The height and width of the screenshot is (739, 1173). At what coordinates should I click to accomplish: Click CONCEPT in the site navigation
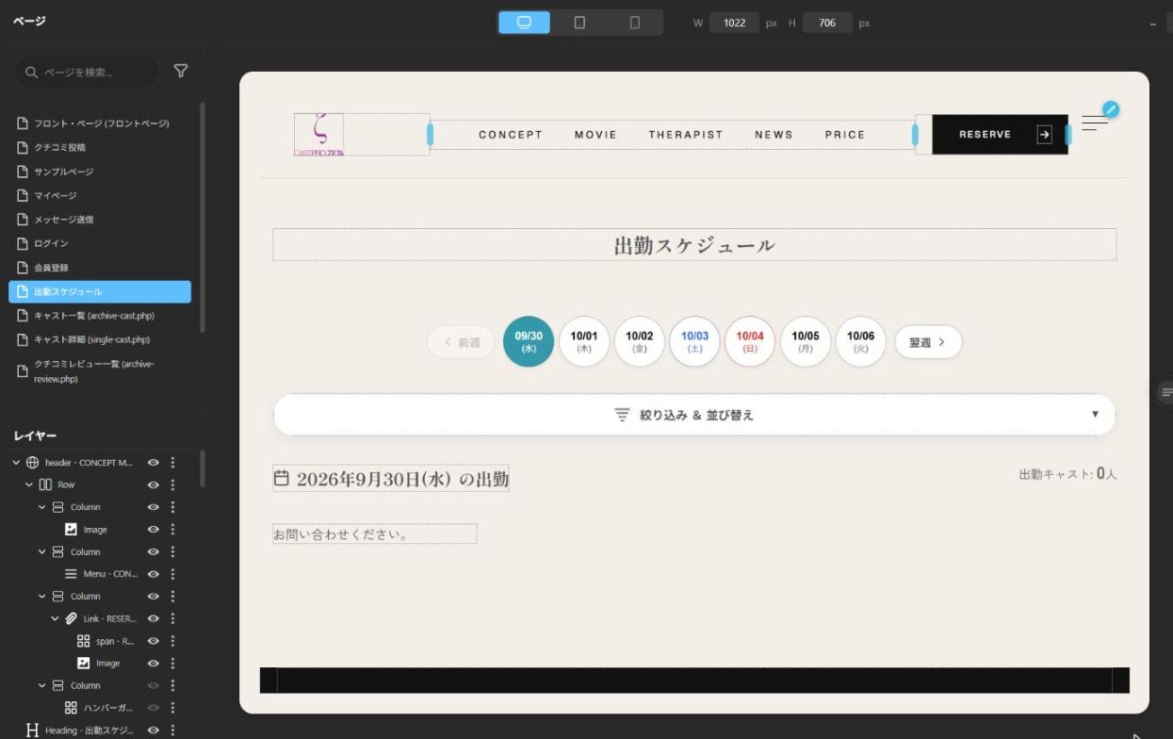click(x=511, y=135)
